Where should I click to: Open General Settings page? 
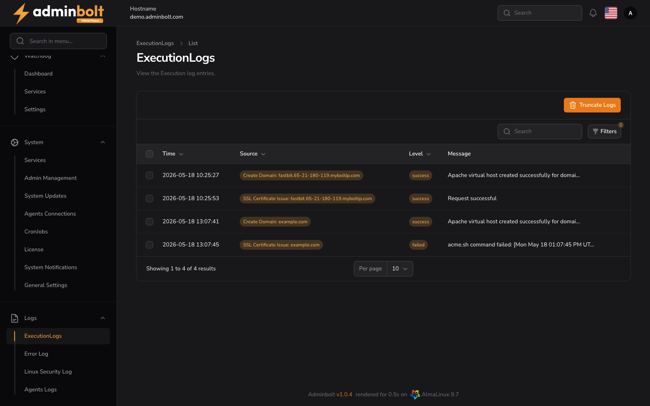pos(46,285)
